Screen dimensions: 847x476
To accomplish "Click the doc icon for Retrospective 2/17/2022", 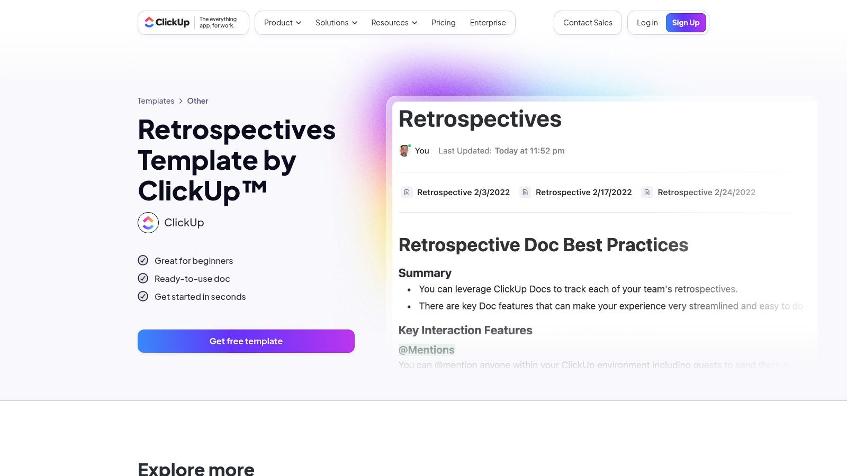I will coord(525,193).
